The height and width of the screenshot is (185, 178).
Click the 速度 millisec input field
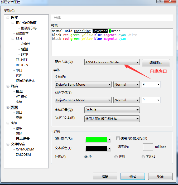pos(148,147)
